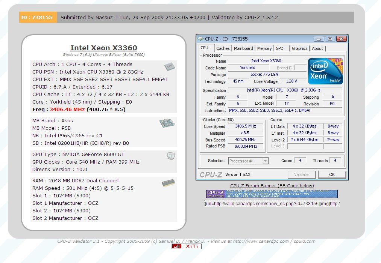Select the About tab

tap(317, 48)
